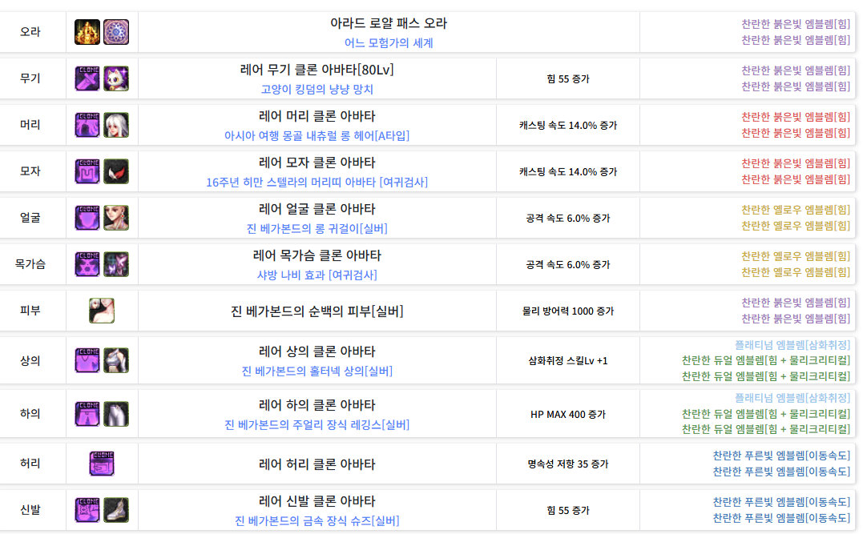The image size is (863, 534).
Task: Click the white cat hammer weapon icon
Action: 116,78
